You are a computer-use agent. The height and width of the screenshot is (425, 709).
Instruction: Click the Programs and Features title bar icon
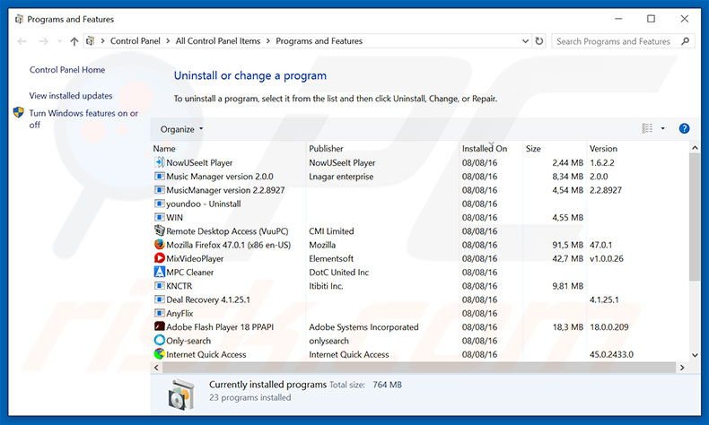(x=19, y=20)
